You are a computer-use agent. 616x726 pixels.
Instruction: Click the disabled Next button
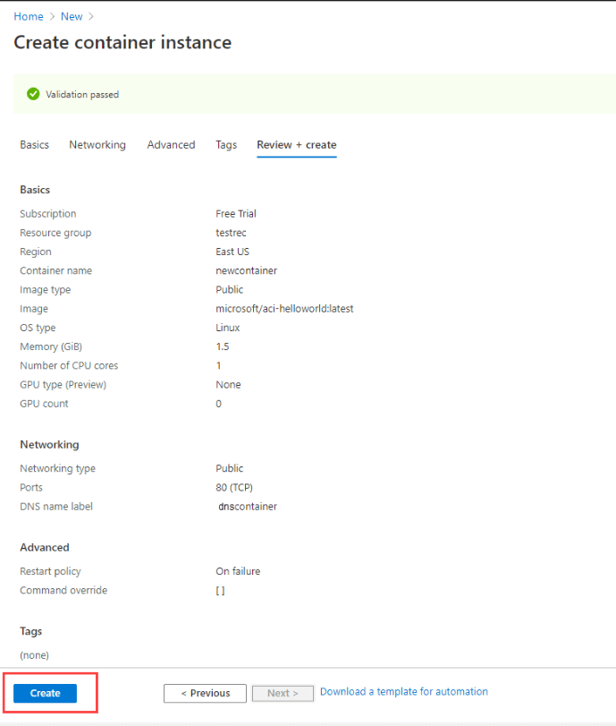(x=283, y=693)
